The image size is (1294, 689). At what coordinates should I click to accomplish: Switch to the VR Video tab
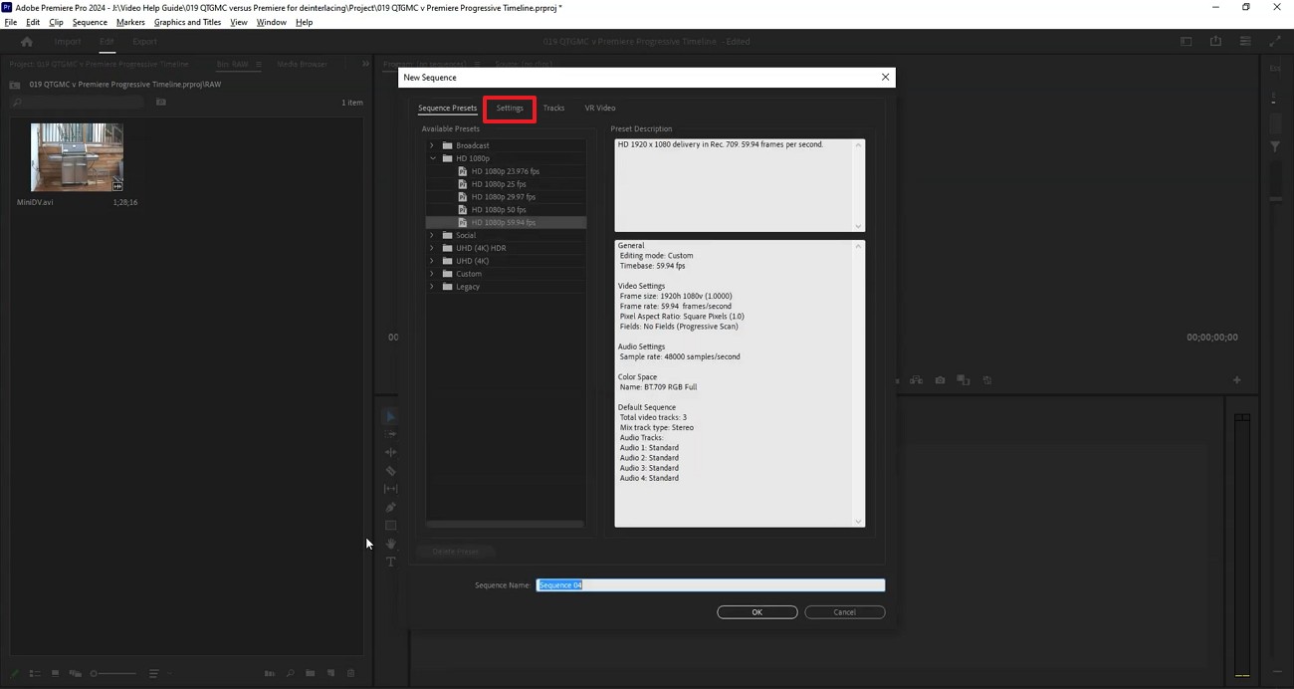(600, 108)
